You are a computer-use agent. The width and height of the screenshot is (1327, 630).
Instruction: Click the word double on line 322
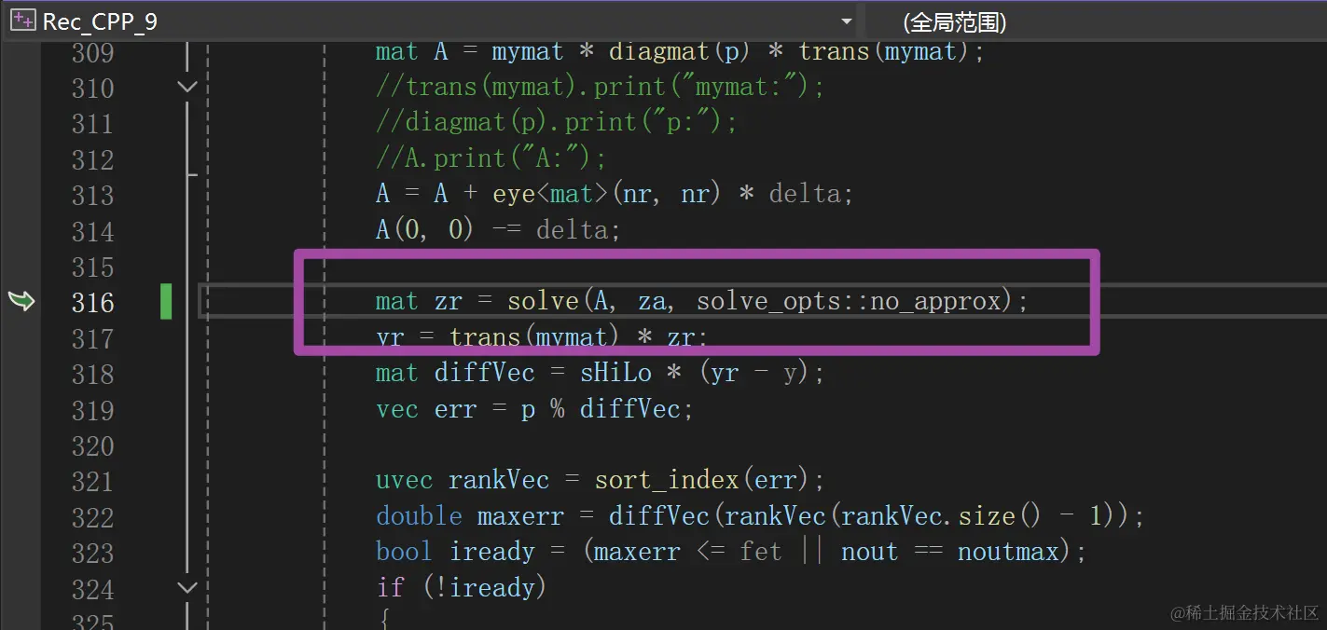pyautogui.click(x=419, y=515)
